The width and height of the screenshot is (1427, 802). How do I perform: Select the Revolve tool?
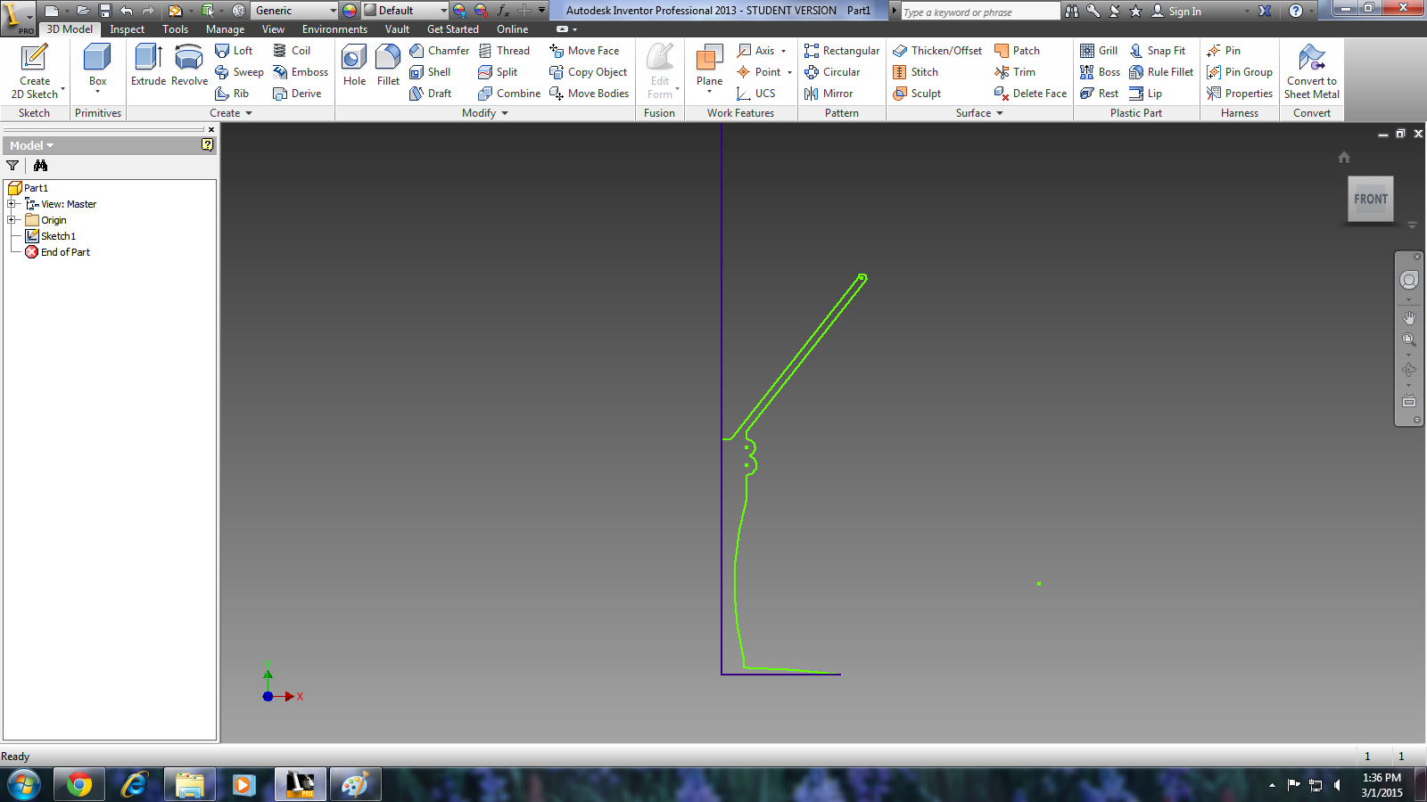coord(189,65)
